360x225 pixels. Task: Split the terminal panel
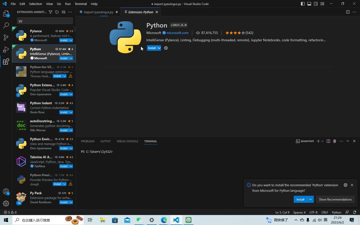pyautogui.click(x=328, y=141)
